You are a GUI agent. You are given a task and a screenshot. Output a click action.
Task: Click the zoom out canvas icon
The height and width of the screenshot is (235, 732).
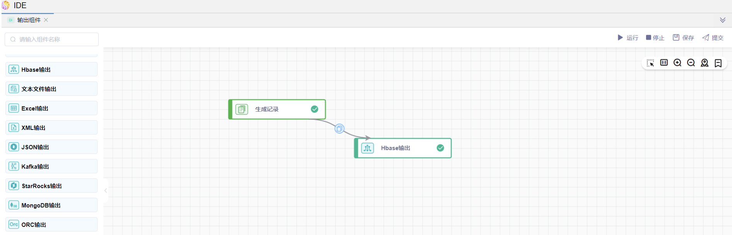tap(691, 63)
